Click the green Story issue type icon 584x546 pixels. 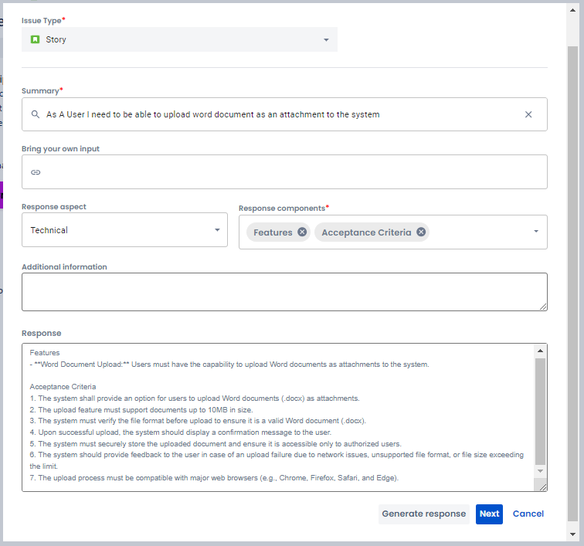(x=36, y=39)
